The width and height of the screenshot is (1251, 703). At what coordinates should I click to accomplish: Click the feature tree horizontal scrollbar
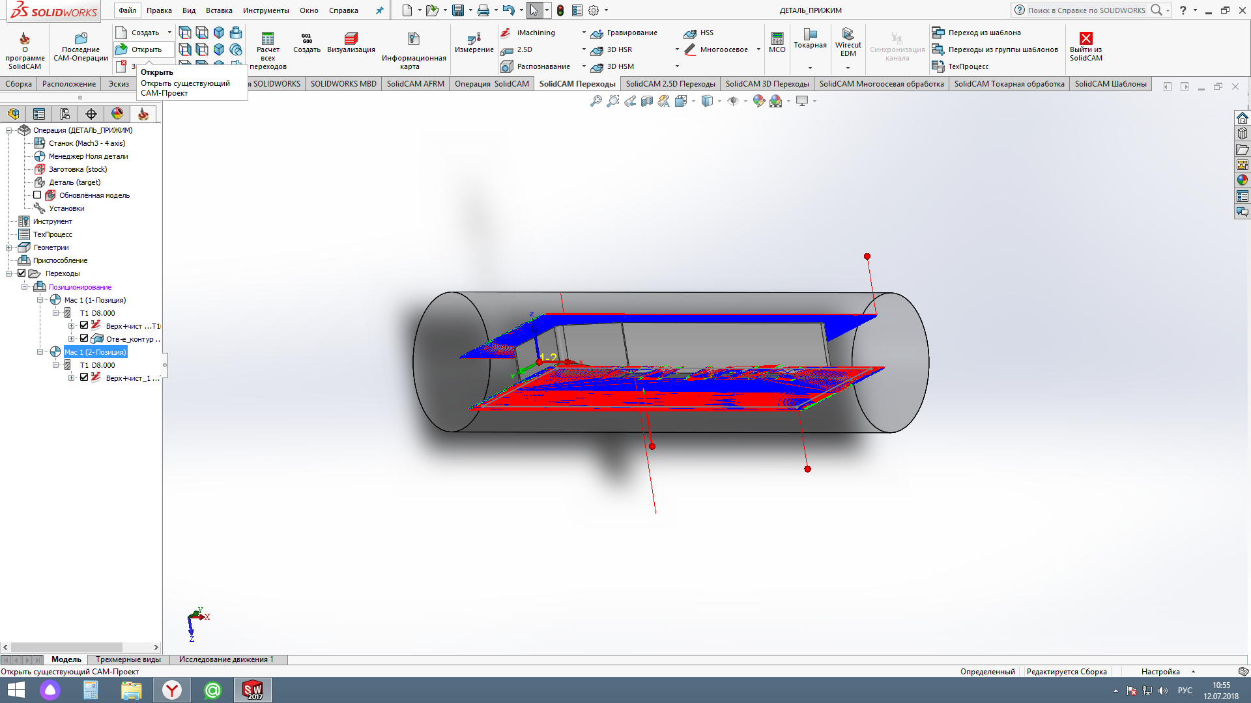point(66,647)
